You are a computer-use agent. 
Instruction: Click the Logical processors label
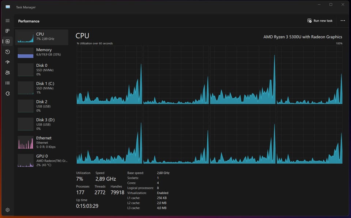pos(140,188)
